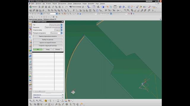Click the Create Program icon in second toolbar row
The image size is (190, 106).
[x=31, y=11]
